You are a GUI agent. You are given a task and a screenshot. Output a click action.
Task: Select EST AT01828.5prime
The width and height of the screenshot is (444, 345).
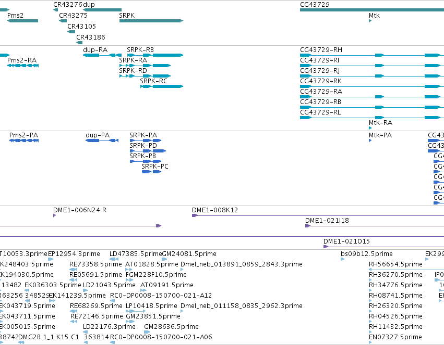point(129,270)
